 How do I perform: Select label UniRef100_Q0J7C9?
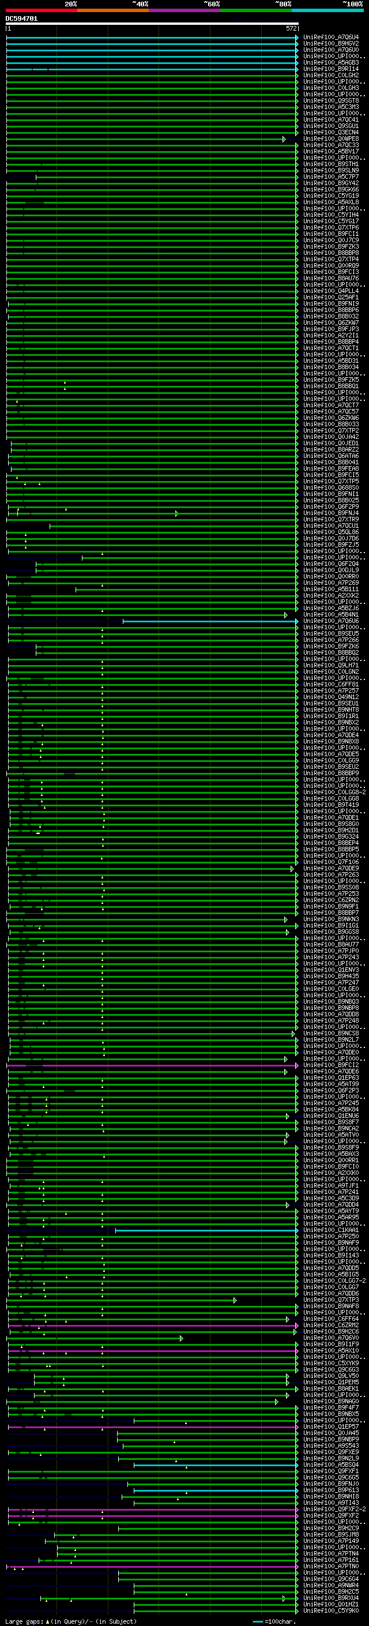click(x=331, y=240)
